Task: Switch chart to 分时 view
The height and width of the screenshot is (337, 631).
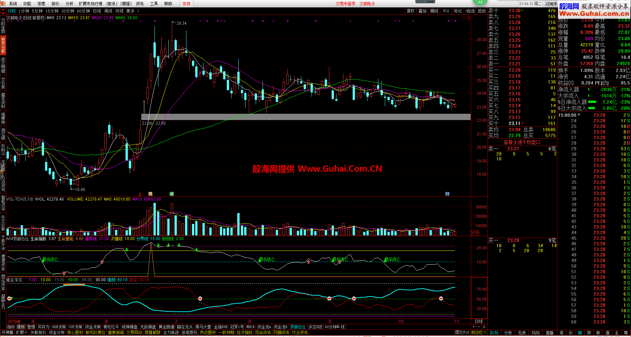Action: [12, 11]
